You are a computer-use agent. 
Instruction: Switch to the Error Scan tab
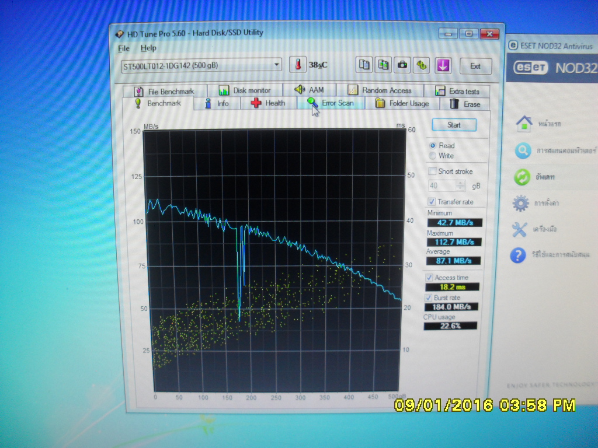coord(331,103)
